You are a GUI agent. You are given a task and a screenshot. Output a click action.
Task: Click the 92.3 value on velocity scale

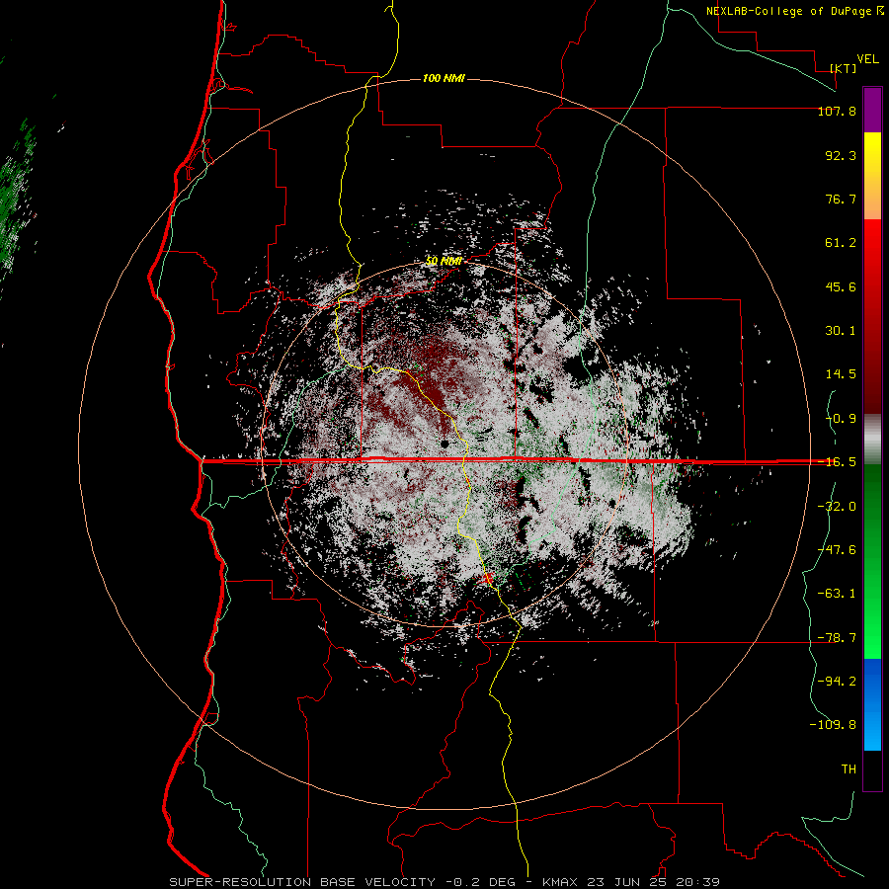click(x=841, y=155)
